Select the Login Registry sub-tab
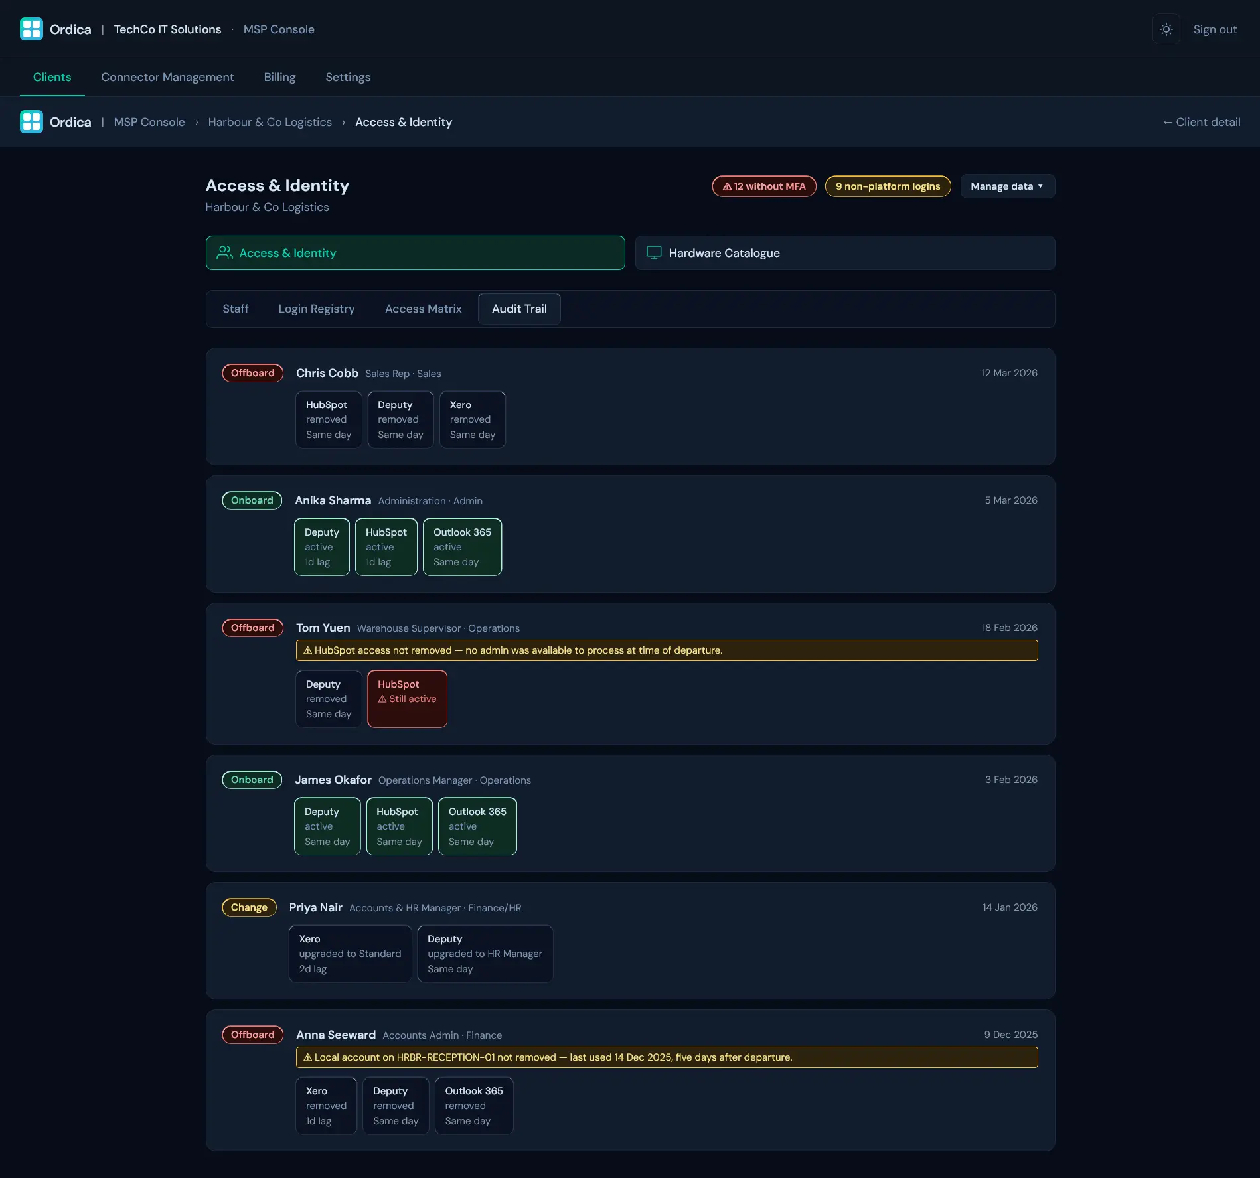 tap(317, 309)
